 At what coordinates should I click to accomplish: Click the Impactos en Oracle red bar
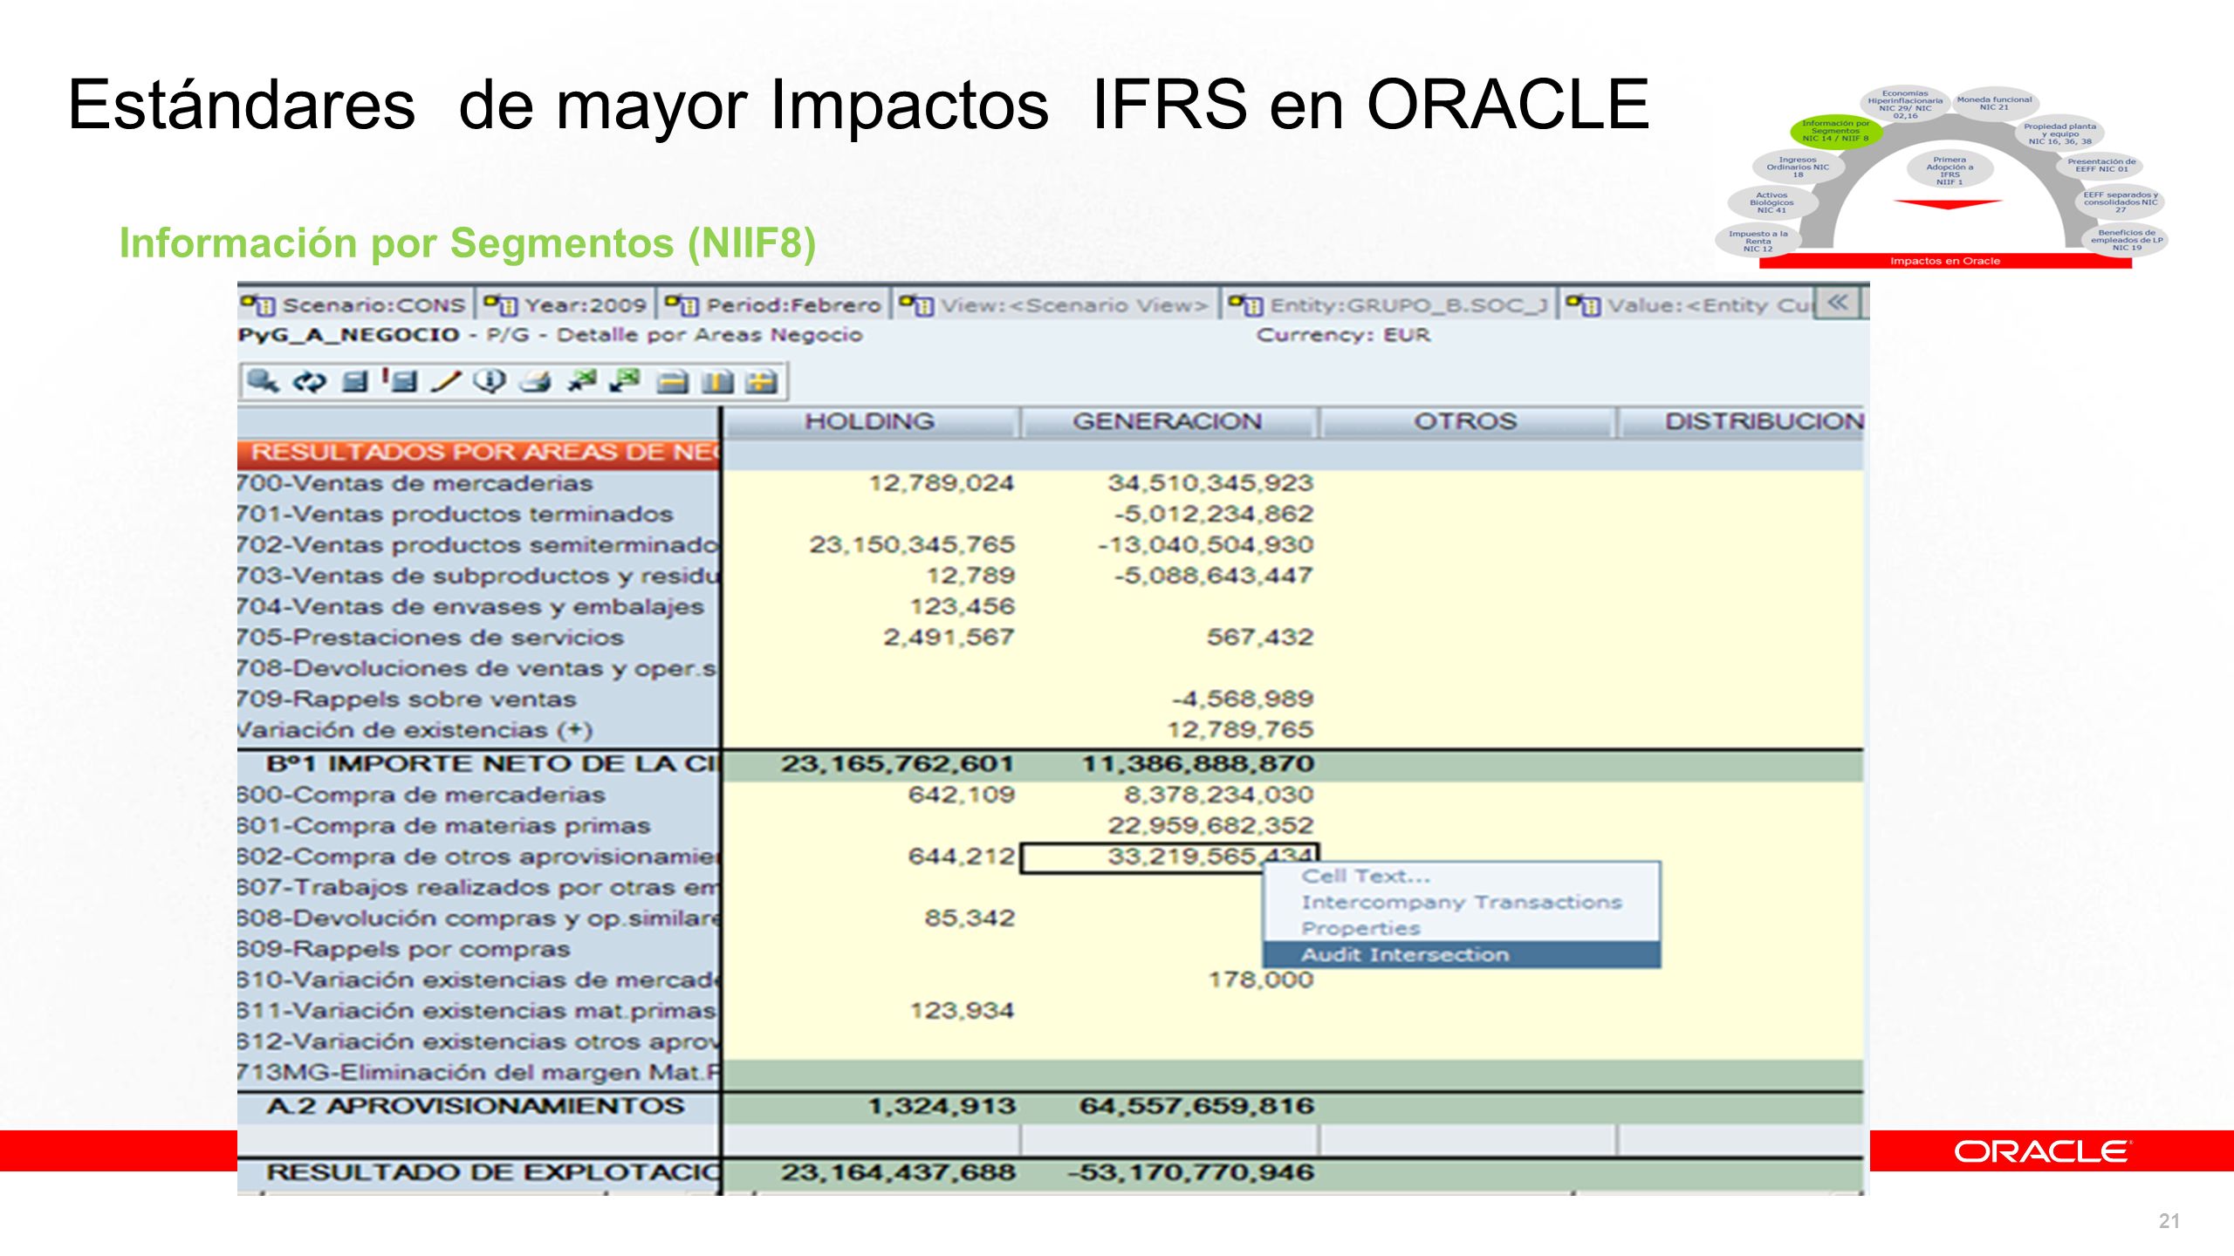click(x=1945, y=261)
